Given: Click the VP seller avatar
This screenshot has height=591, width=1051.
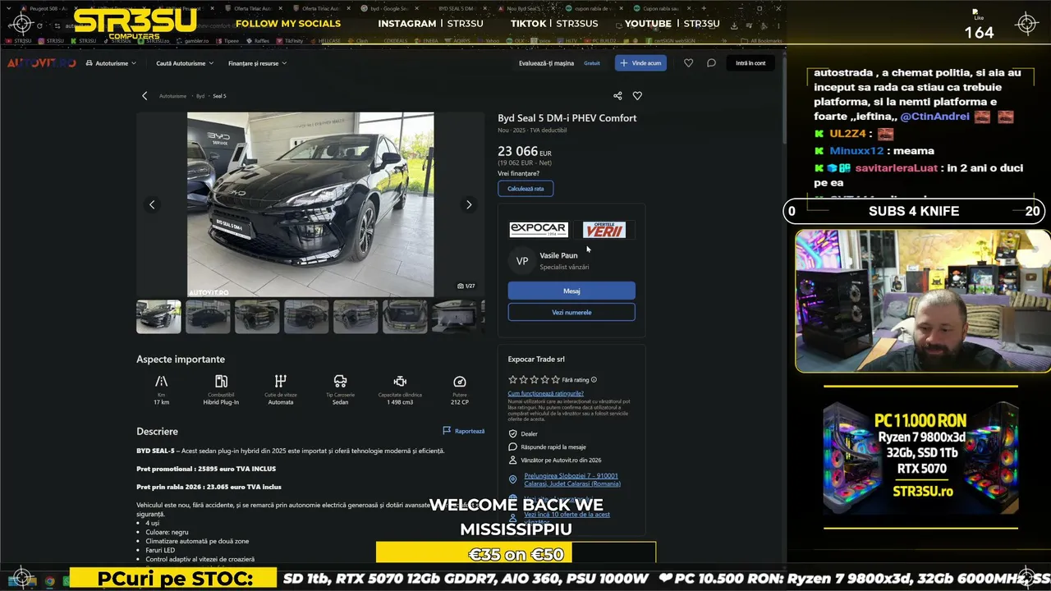Looking at the screenshot, I should [x=522, y=261].
